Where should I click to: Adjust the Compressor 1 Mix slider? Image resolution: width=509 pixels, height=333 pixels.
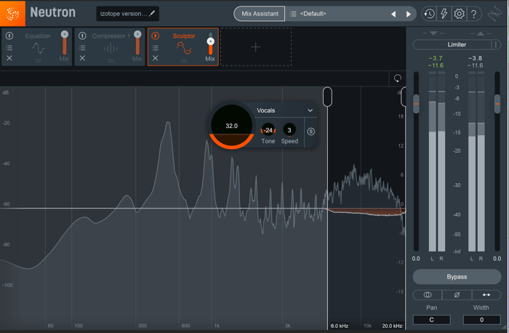[x=137, y=42]
